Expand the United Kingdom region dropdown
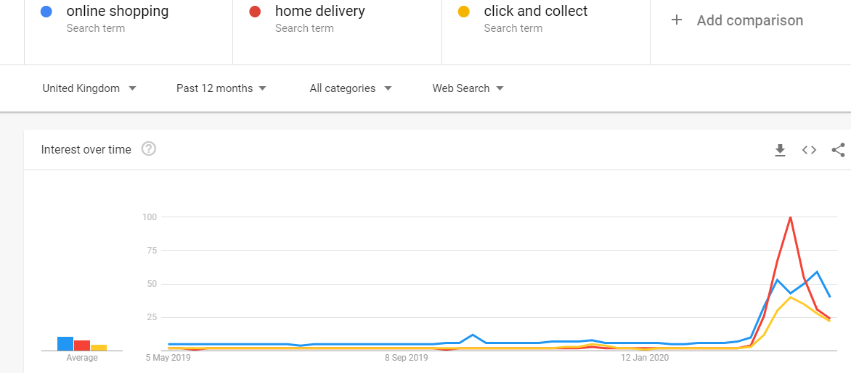The image size is (851, 373). click(x=89, y=88)
